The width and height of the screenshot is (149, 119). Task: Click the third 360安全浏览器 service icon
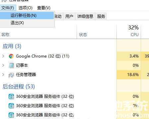point(11,115)
